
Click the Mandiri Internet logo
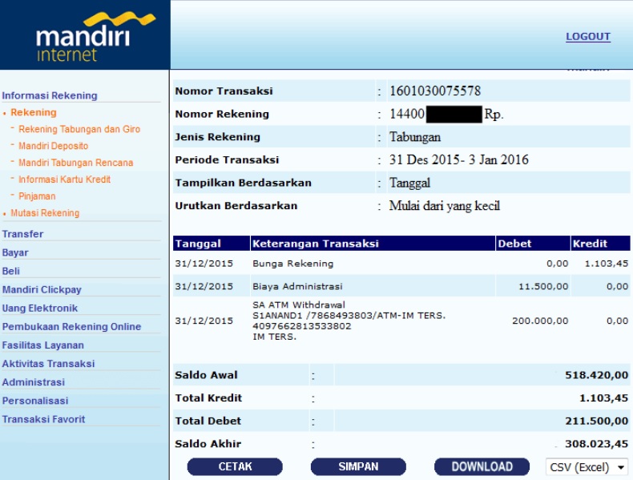click(x=95, y=37)
